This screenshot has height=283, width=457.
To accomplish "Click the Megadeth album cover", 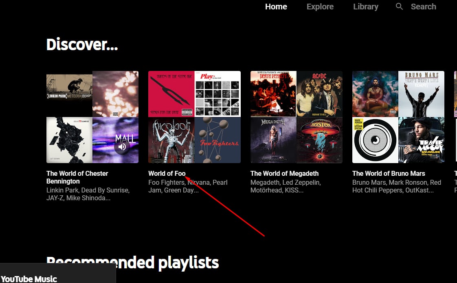I will pos(273,140).
